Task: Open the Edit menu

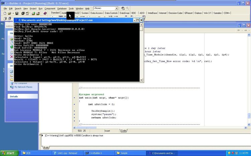Action: pos(11,9)
